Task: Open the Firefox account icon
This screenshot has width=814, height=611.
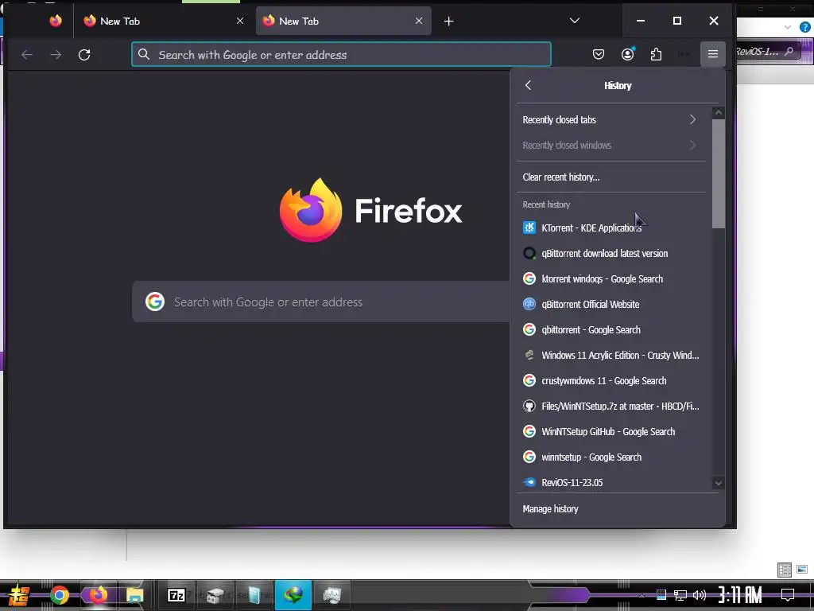Action: coord(628,54)
